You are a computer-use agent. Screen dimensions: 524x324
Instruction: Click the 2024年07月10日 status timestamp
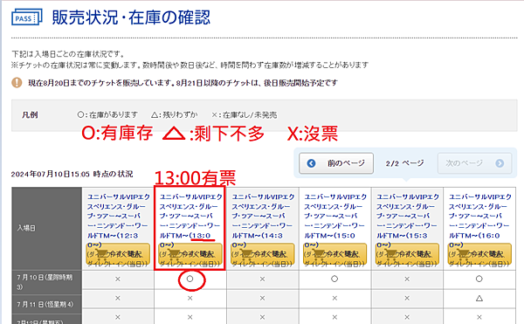point(72,174)
